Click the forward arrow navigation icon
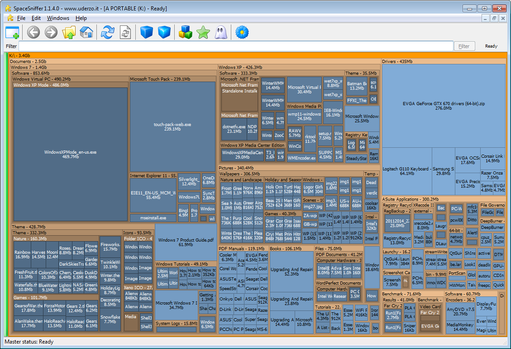511x349 pixels. [51, 32]
